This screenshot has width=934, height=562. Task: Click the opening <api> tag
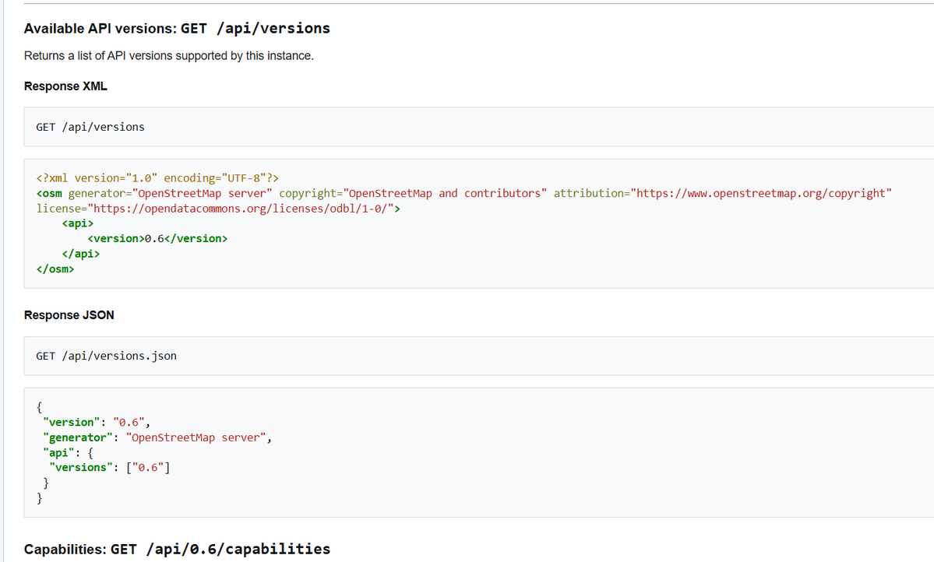[77, 224]
